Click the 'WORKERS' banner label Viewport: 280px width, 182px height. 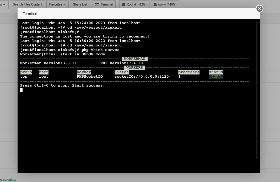pos(134,68)
